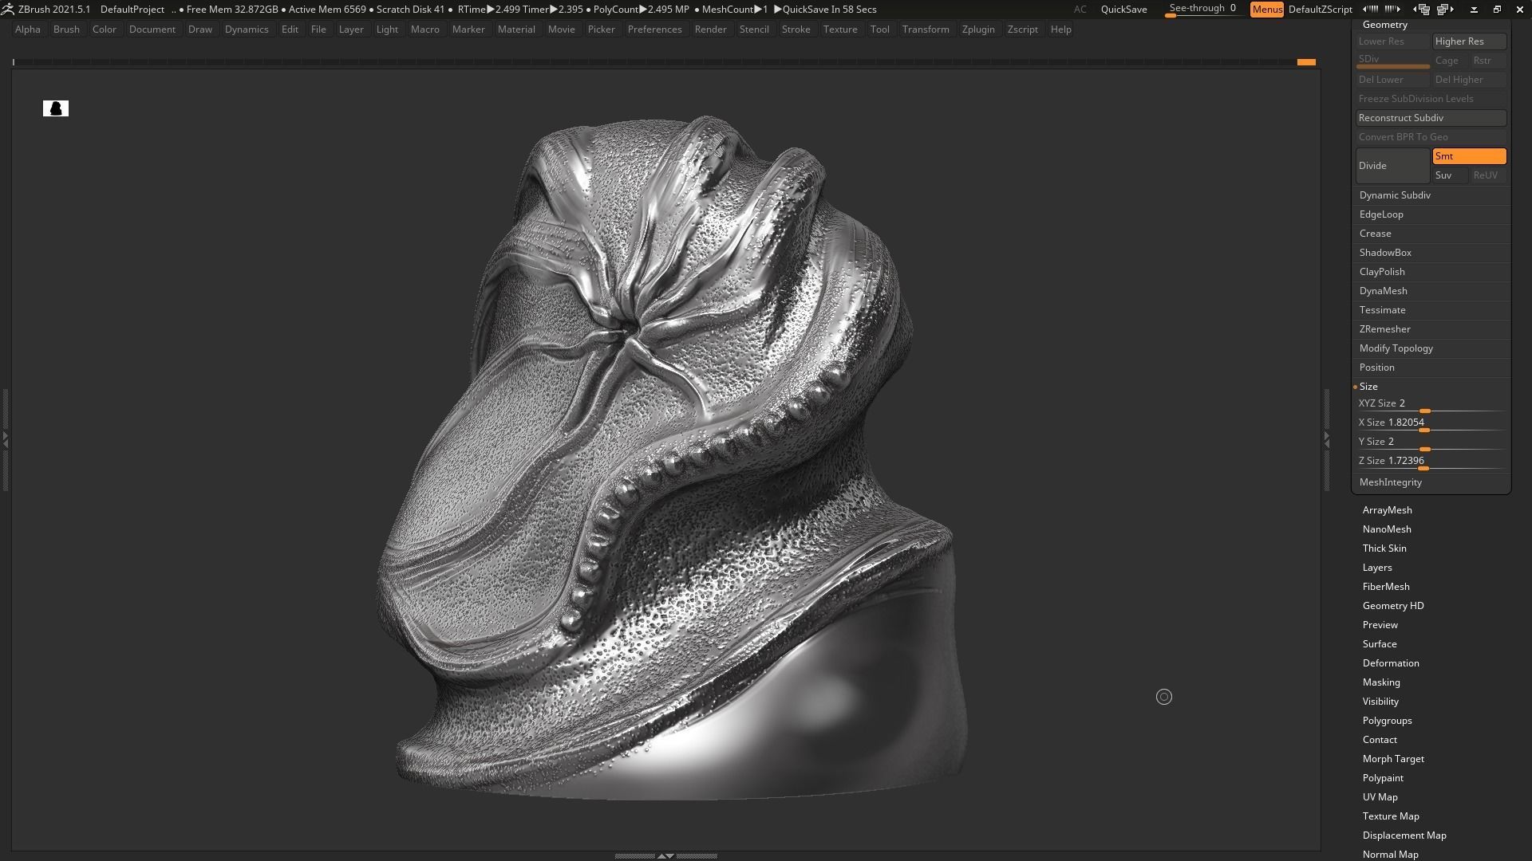Viewport: 1532px width, 861px height.
Task: Click the ZBrush logo icon in title bar
Action: click(7, 9)
